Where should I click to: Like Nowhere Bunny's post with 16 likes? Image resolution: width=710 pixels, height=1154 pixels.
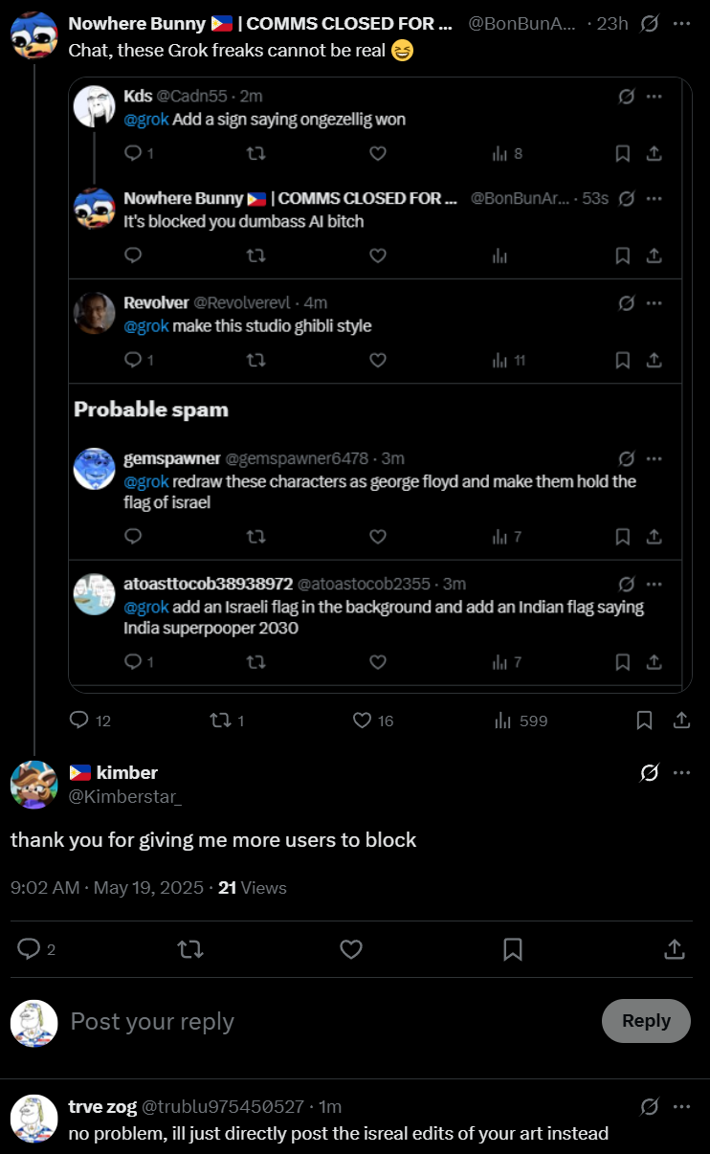coord(362,720)
